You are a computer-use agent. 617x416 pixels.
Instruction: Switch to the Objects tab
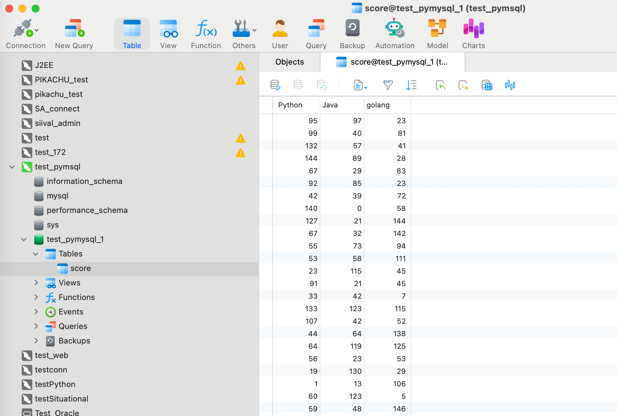coord(289,62)
